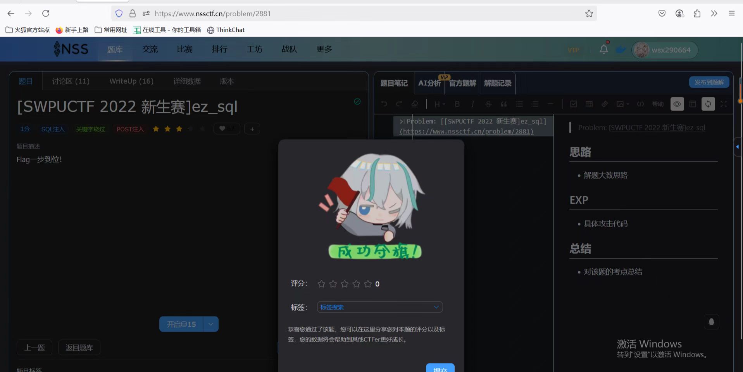This screenshot has width=743, height=372.
Task: Insert a table in the note
Action: [589, 104]
